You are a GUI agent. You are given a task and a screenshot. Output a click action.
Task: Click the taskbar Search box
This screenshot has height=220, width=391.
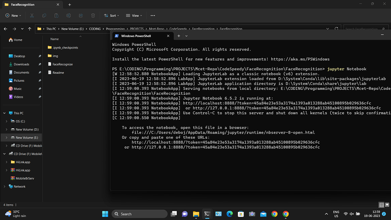coord(140,214)
